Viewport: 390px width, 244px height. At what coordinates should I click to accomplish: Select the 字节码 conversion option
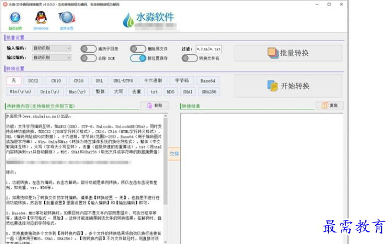[182, 81]
